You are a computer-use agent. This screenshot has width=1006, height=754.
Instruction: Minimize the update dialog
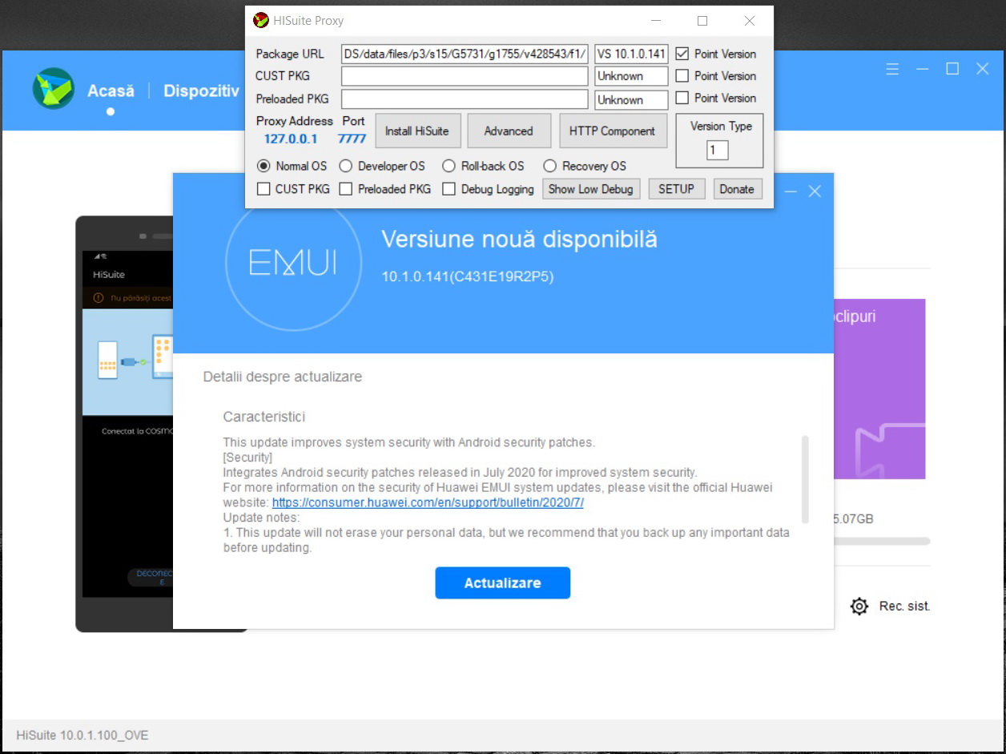pos(791,192)
